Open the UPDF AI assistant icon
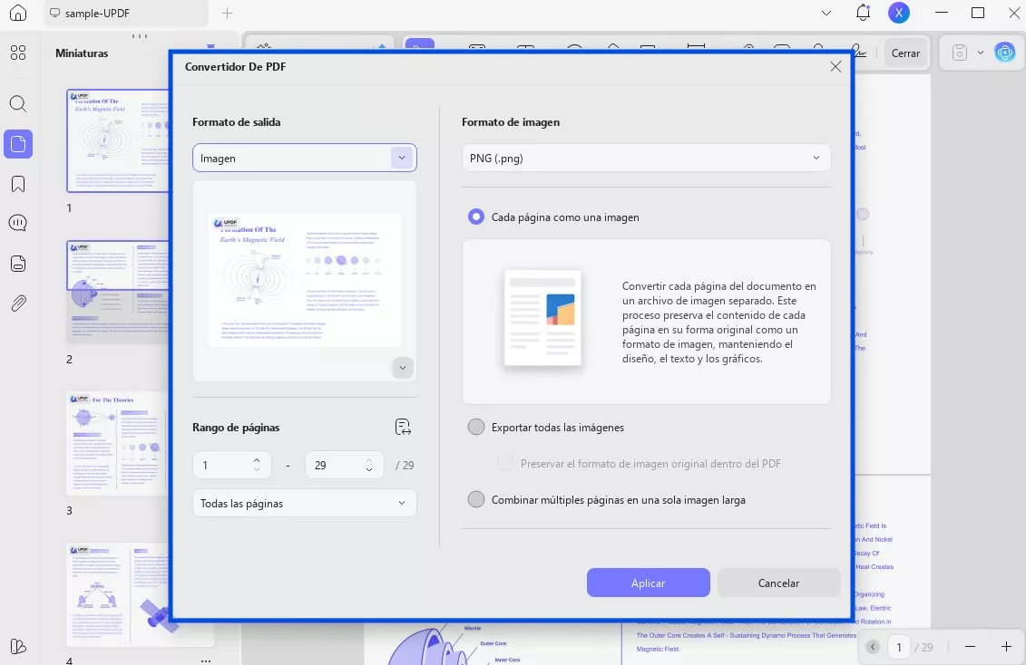The image size is (1026, 665). pyautogui.click(x=1004, y=53)
